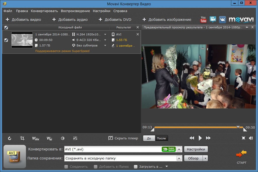Open the brightness and contrast adjustment icon
Viewport: 258px width, 172px height.
point(63,138)
